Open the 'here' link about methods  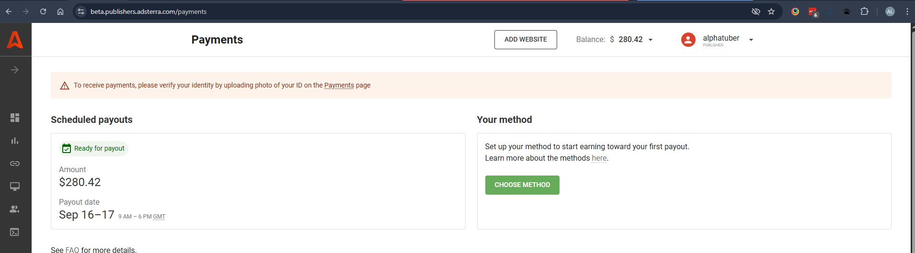point(599,158)
